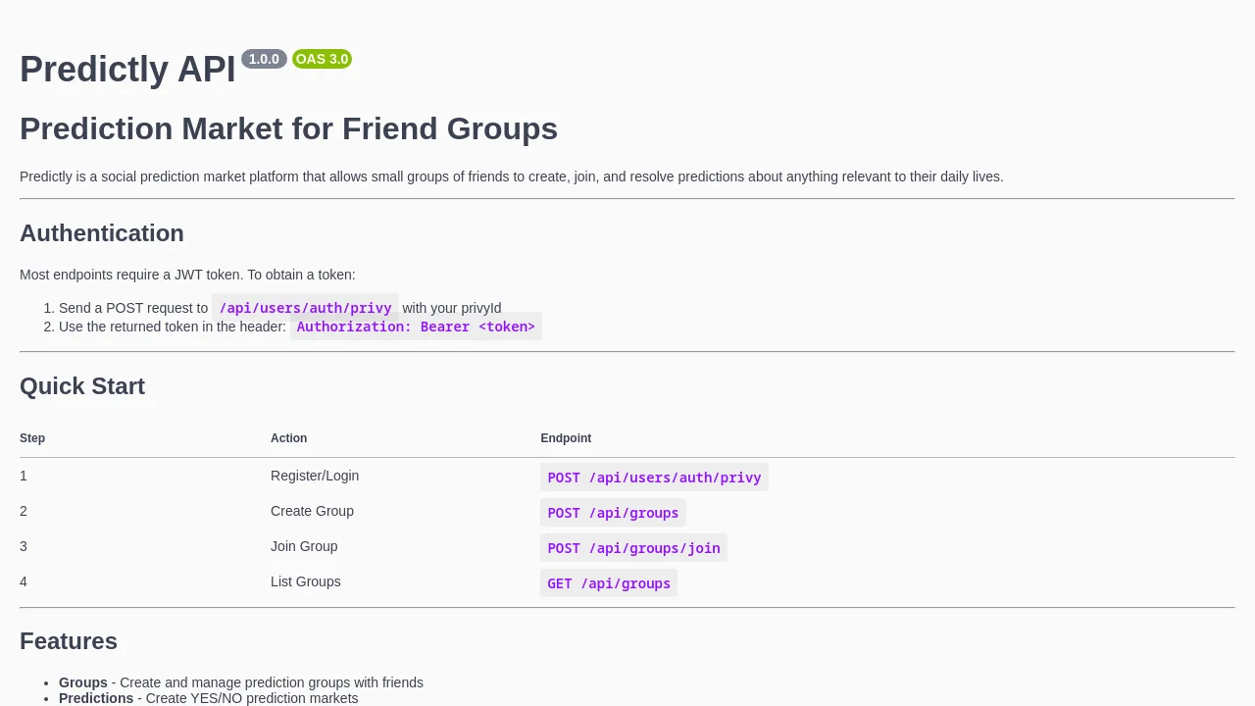Click the GET /api/groups endpoint code
The height and width of the screenshot is (706, 1255).
point(609,583)
